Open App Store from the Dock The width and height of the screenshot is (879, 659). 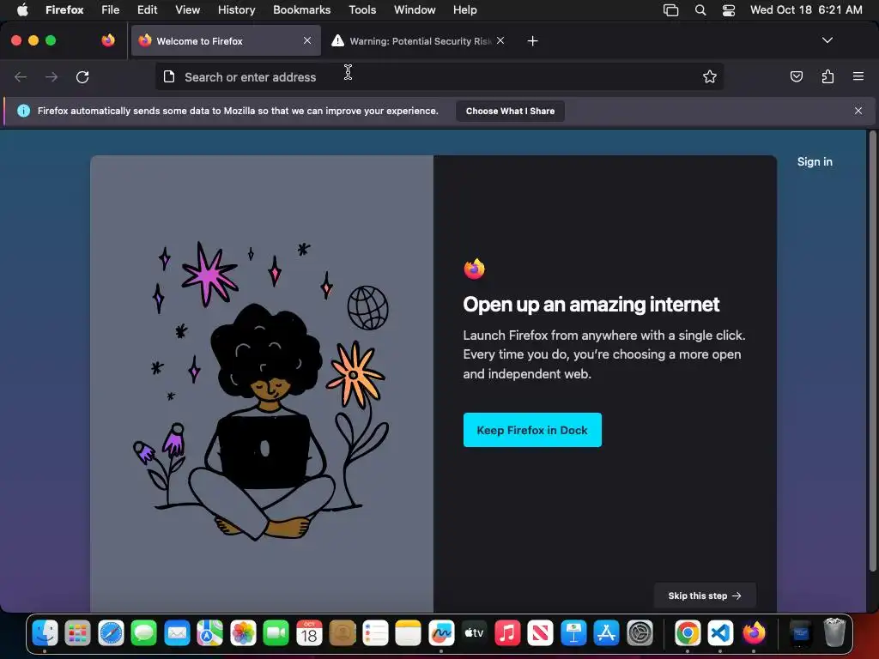607,633
